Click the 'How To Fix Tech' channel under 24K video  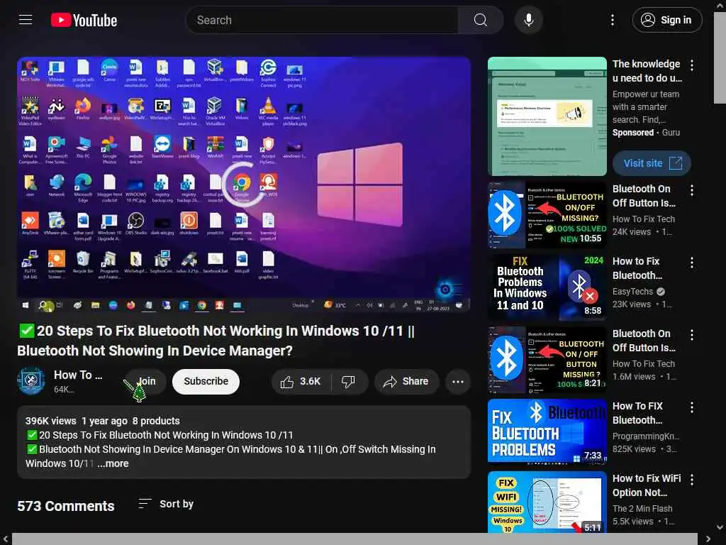[644, 219]
